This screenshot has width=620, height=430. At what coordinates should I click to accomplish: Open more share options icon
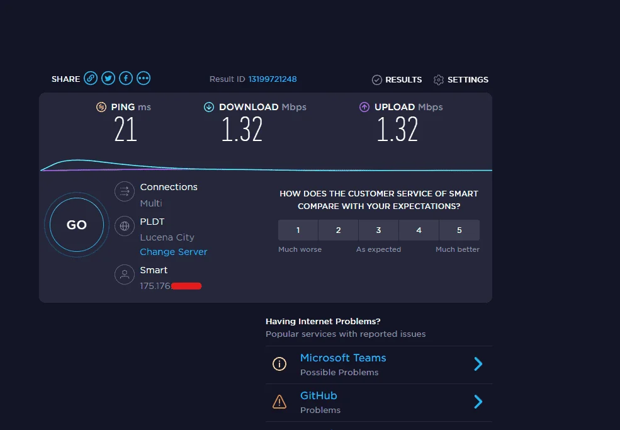point(144,78)
